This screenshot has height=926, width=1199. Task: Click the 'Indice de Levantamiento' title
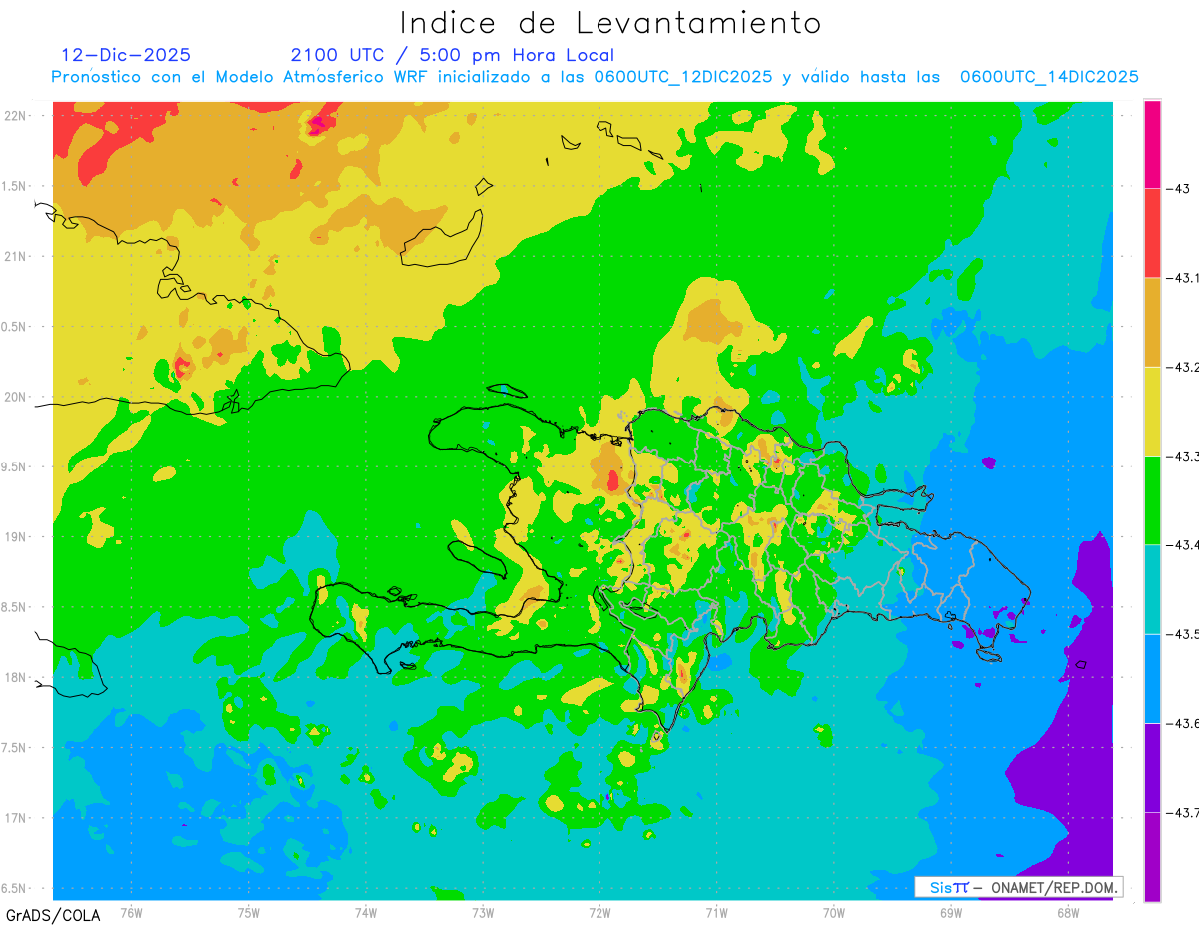(610, 23)
